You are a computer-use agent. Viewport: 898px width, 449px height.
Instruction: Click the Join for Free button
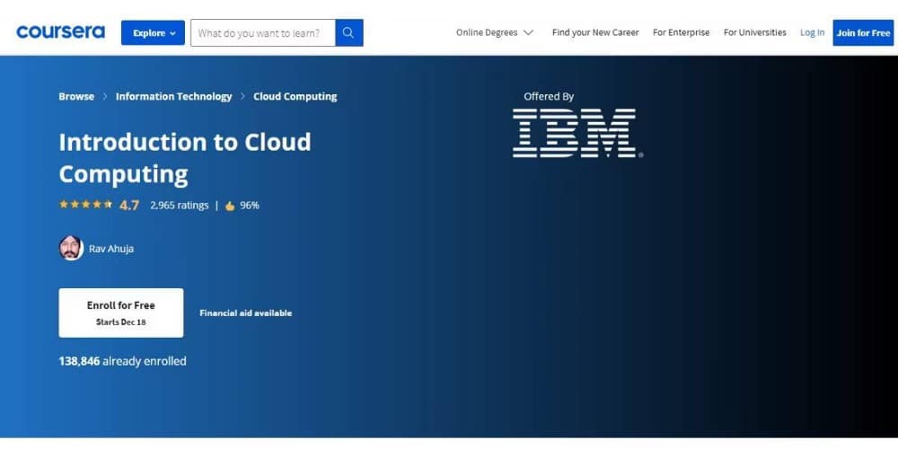(863, 32)
